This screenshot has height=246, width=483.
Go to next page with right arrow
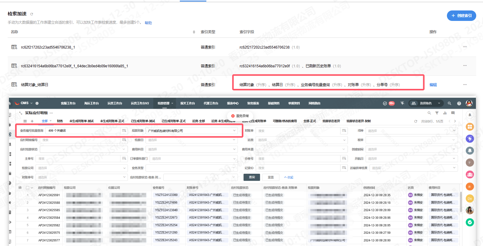[x=455, y=121]
